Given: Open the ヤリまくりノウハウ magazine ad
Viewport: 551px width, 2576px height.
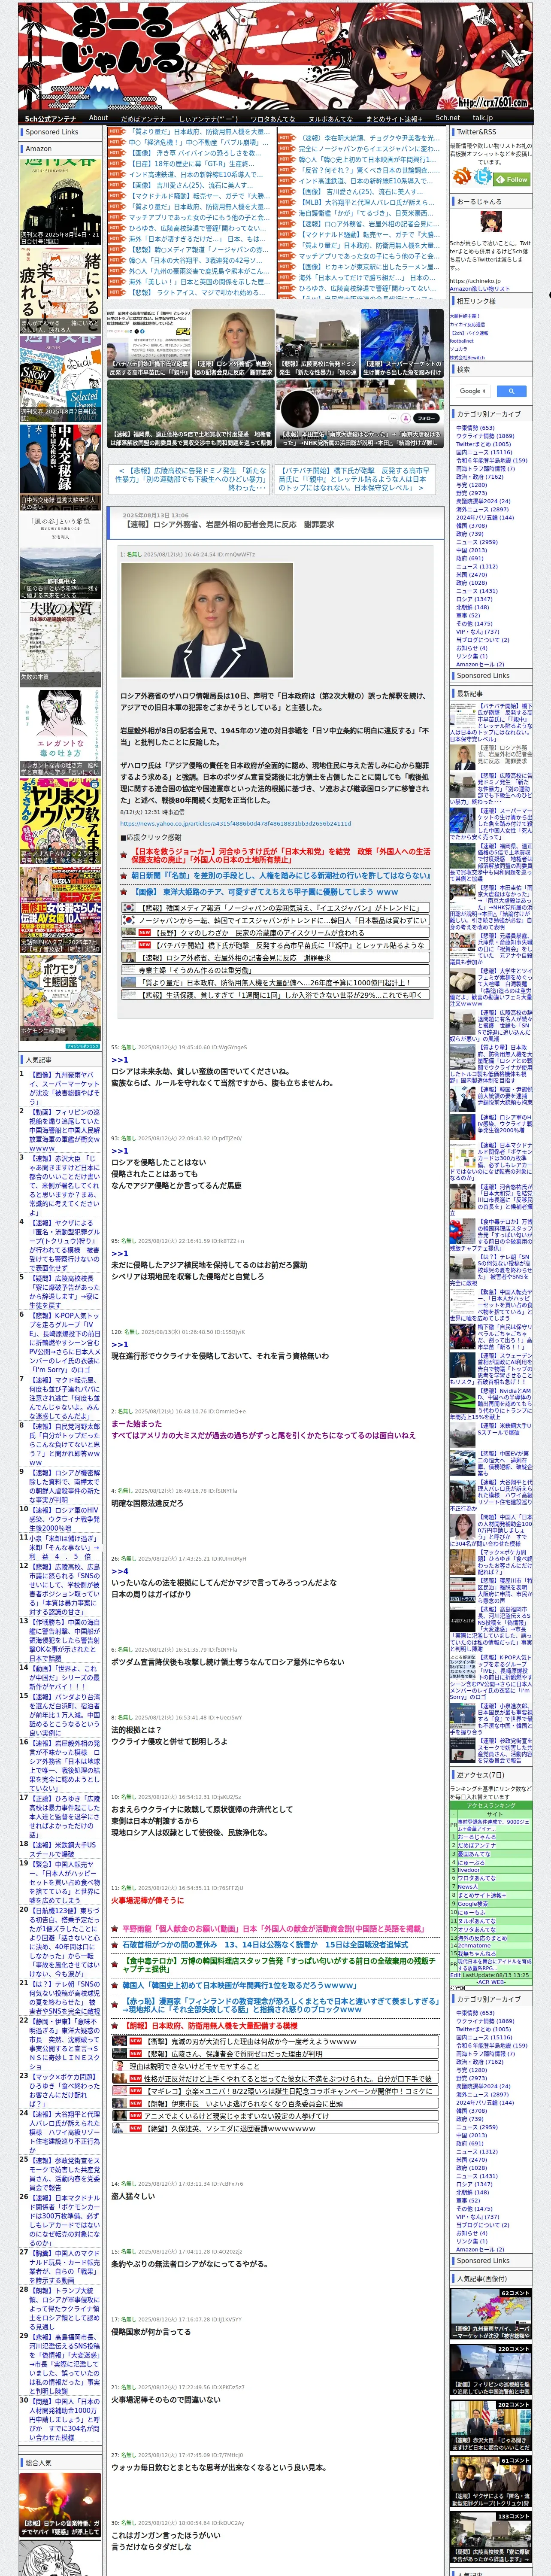Looking at the screenshot, I should click(60, 820).
